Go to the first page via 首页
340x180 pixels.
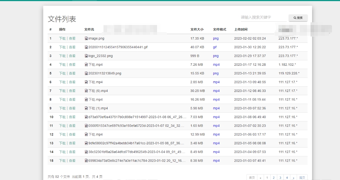click(x=252, y=178)
